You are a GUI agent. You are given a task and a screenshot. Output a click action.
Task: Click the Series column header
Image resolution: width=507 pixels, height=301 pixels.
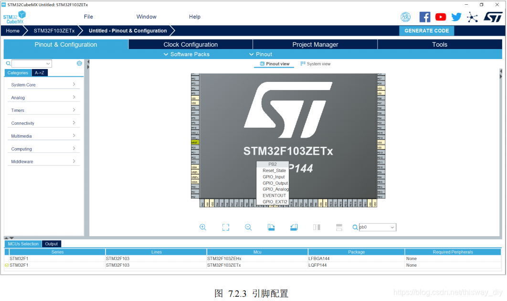[57, 252]
